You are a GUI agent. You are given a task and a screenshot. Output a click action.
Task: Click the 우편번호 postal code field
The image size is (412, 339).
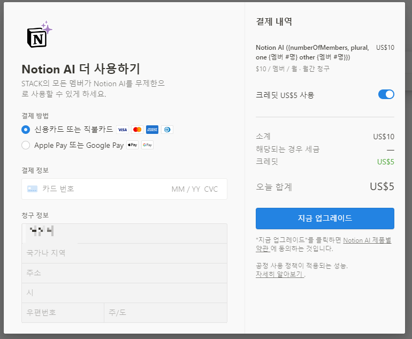pos(63,313)
